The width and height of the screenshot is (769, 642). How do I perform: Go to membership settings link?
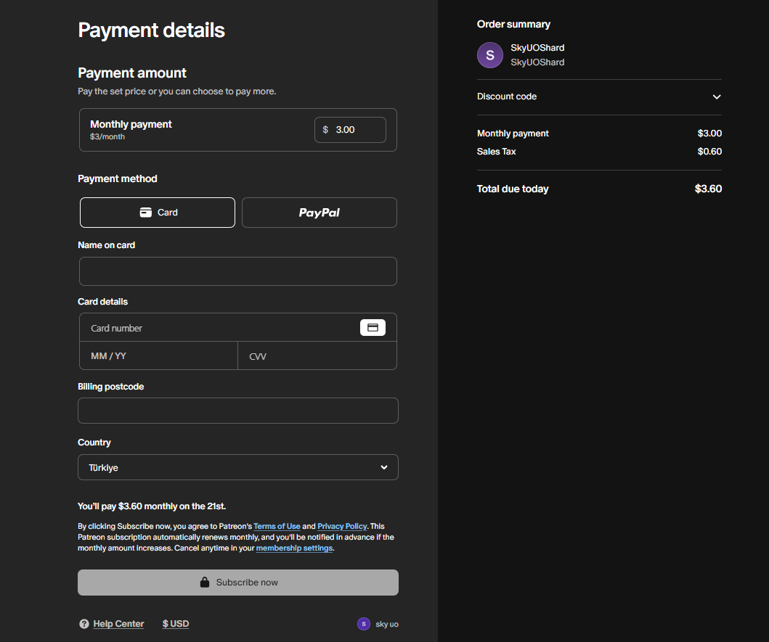[294, 548]
